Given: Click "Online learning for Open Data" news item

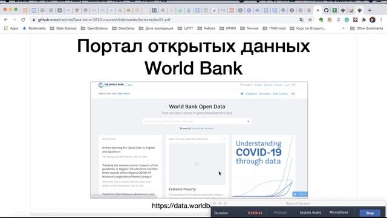Looking at the screenshot, I should 128,150.
